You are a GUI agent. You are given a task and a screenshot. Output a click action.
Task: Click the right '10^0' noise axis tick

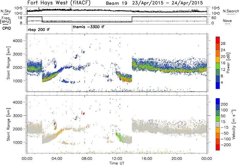[x=215, y=13]
